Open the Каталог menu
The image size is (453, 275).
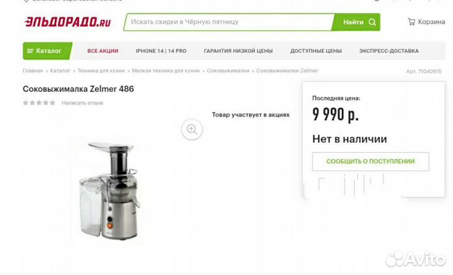click(x=47, y=51)
